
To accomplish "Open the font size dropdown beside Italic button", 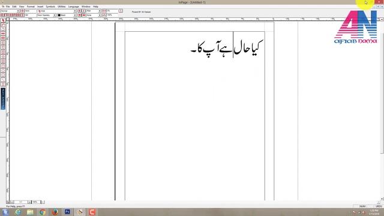I will tap(100, 11).
